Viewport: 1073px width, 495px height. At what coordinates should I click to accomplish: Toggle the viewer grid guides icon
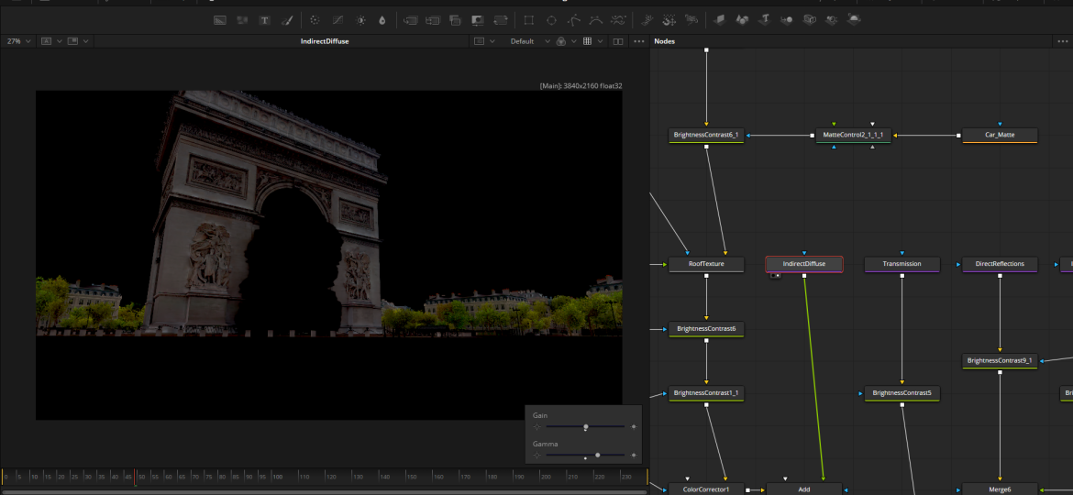pyautogui.click(x=588, y=41)
